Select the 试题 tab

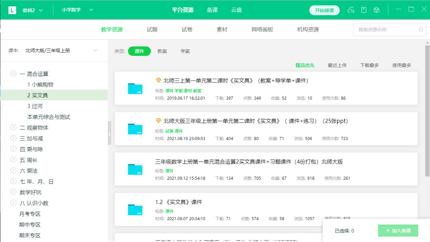pos(152,30)
